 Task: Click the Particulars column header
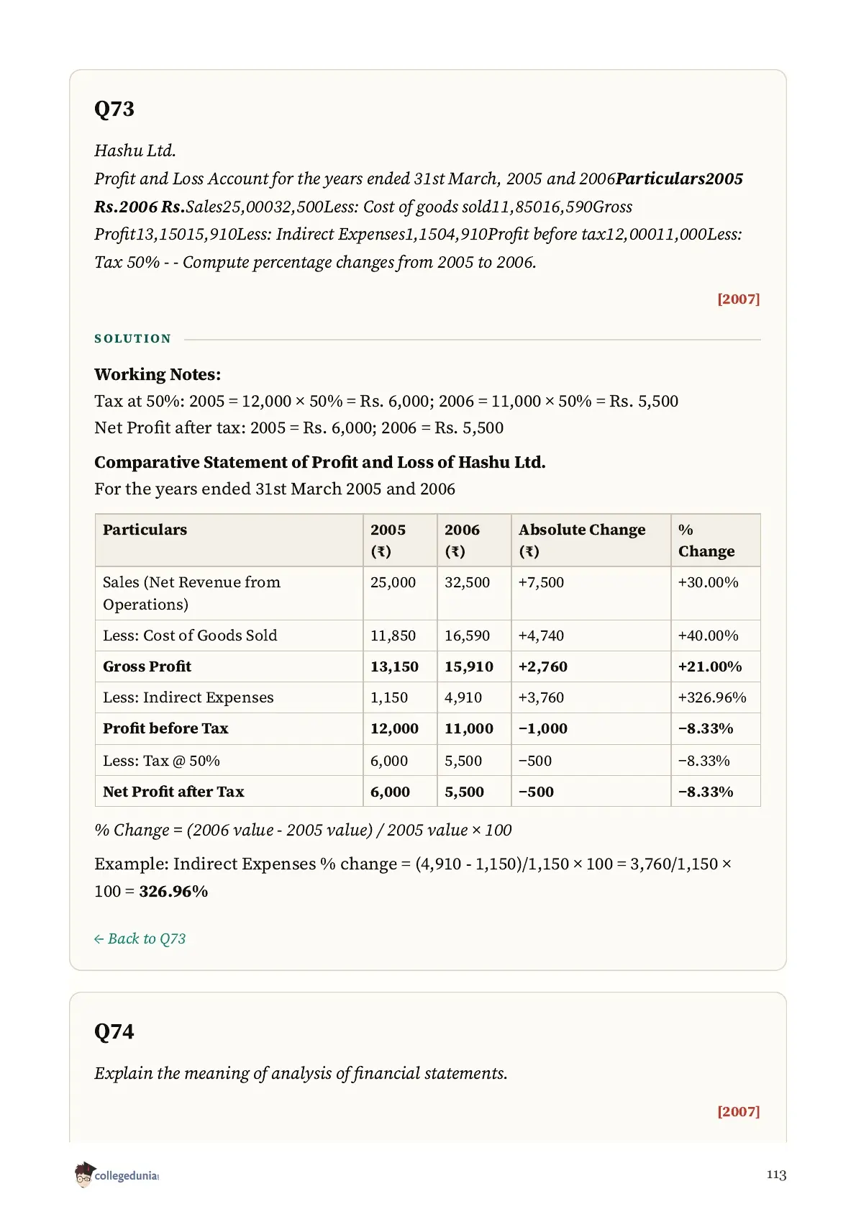click(x=145, y=530)
